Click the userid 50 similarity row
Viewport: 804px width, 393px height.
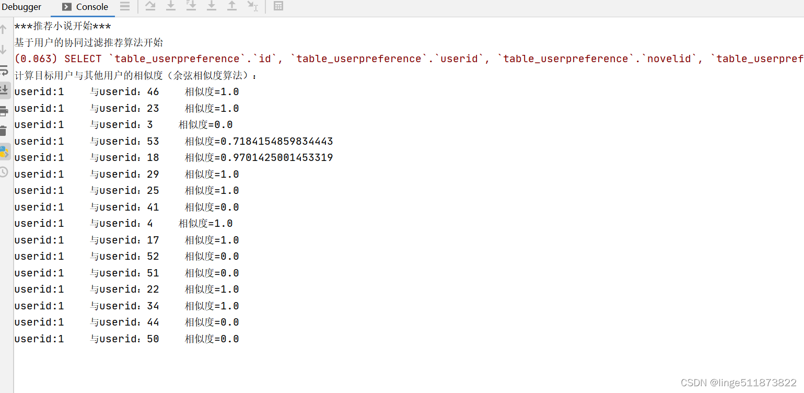[126, 339]
